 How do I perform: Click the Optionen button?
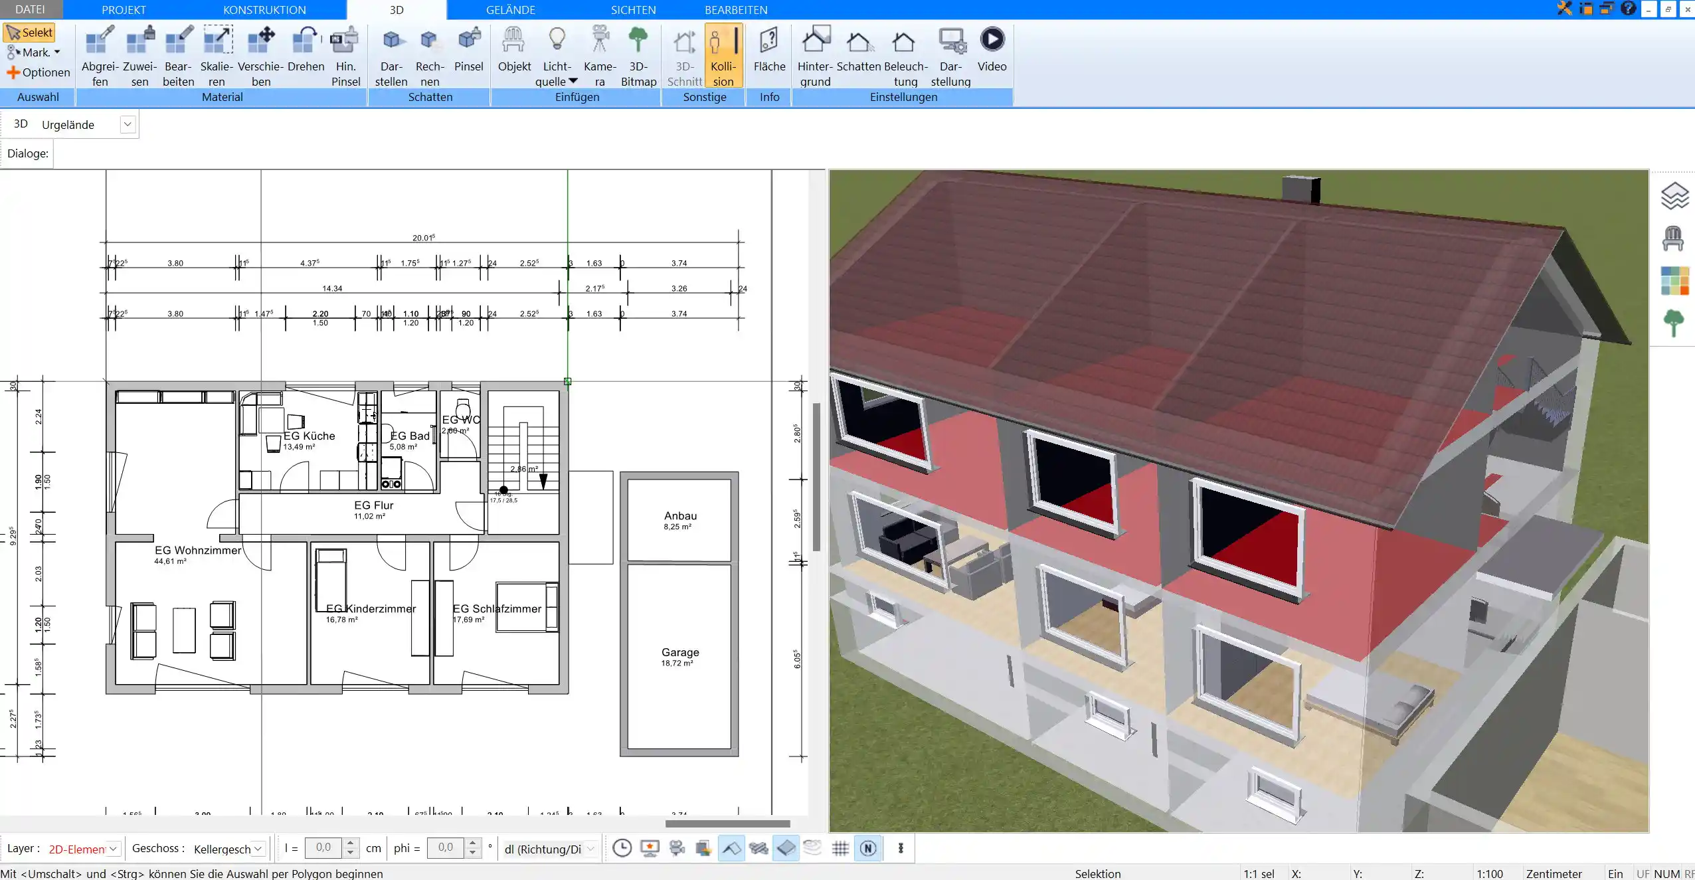tap(38, 72)
